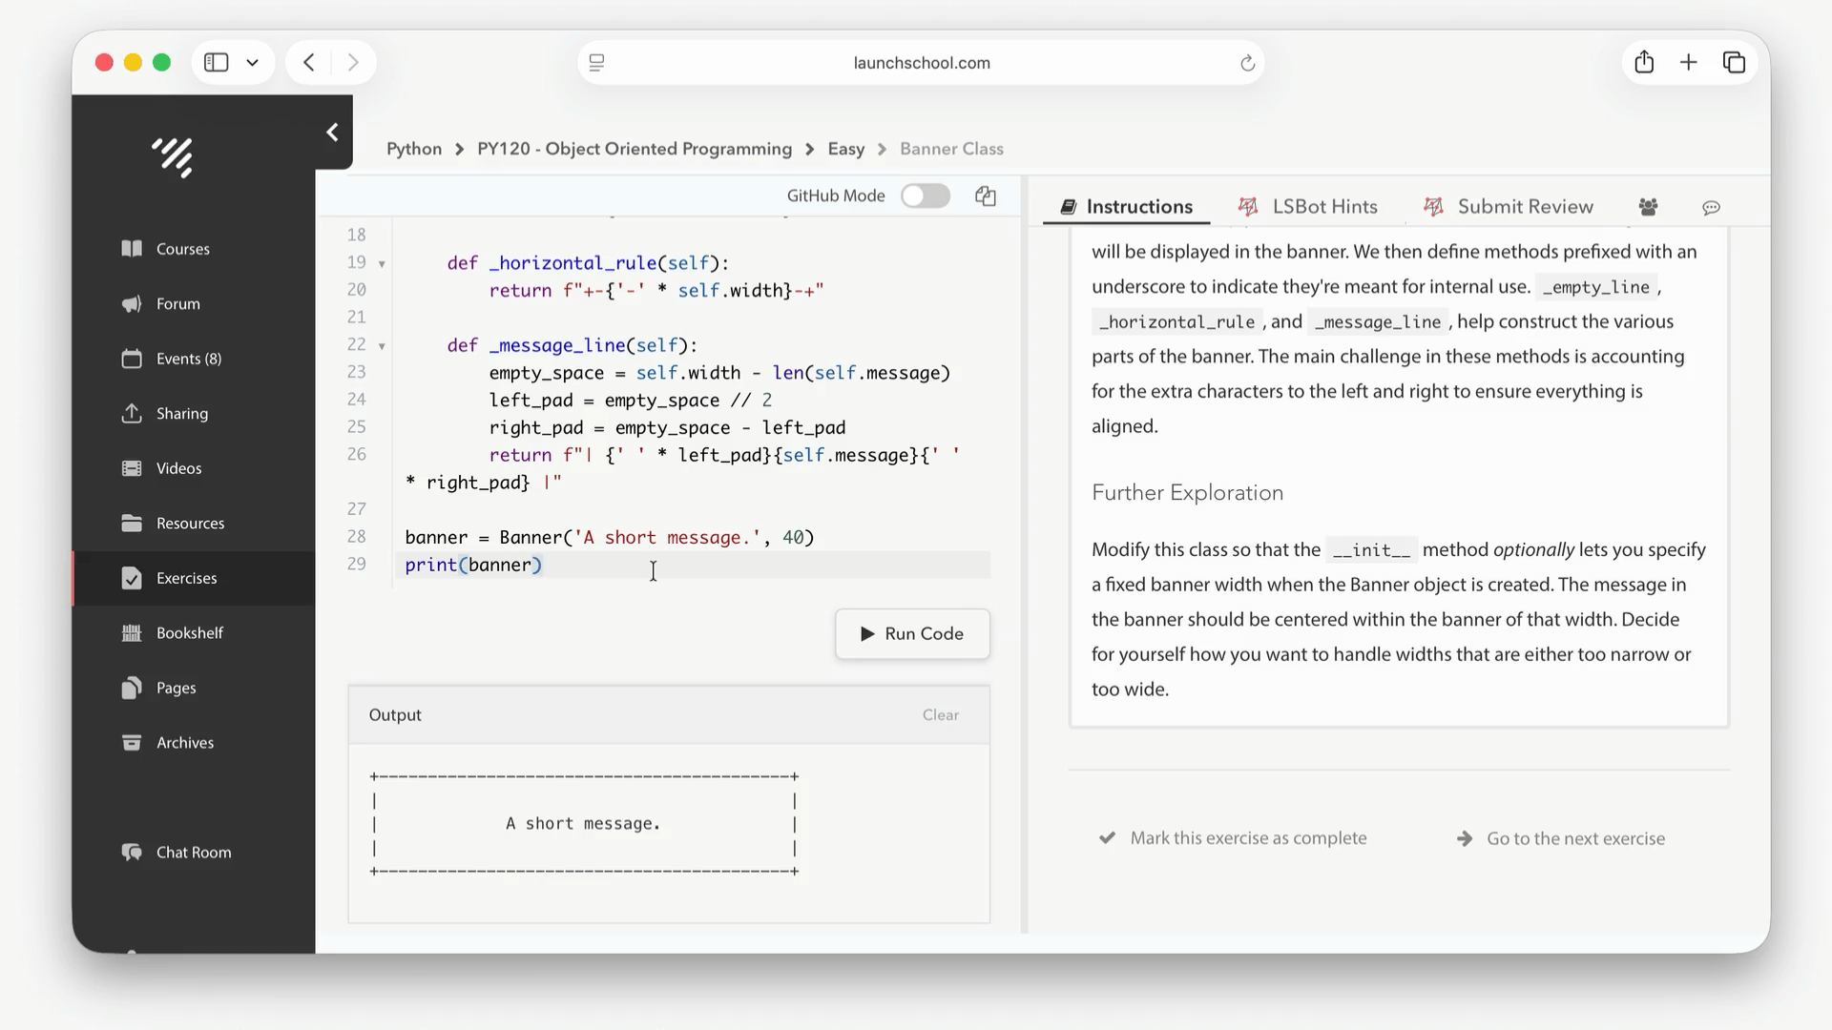
Task: Open the feedback chat bubble icon
Action: point(1712,208)
